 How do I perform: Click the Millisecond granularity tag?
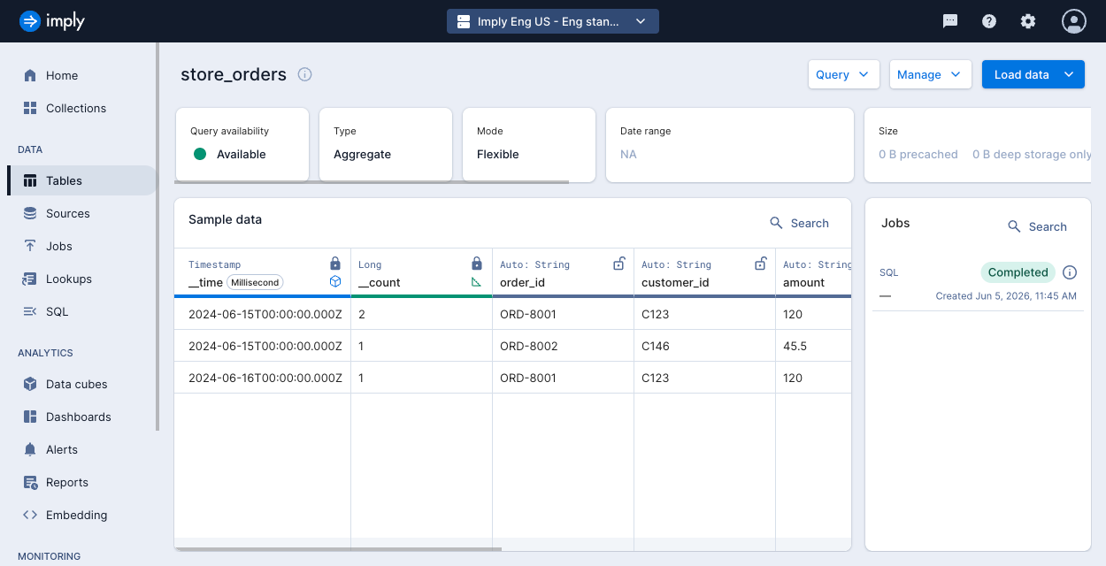(x=256, y=282)
